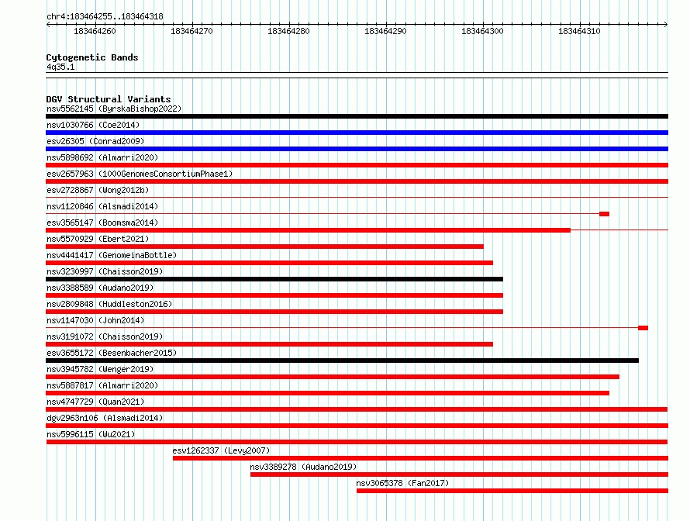Click ruler position 183464260
Screen dimensions: 690x521
95,31
